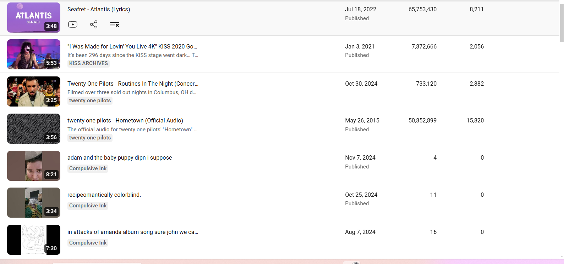Click the view count 16 for amanda video
564x264 pixels.
(x=433, y=232)
